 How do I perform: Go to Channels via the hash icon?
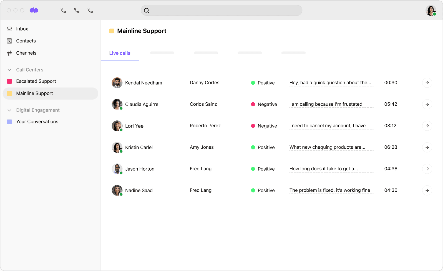[x=9, y=53]
